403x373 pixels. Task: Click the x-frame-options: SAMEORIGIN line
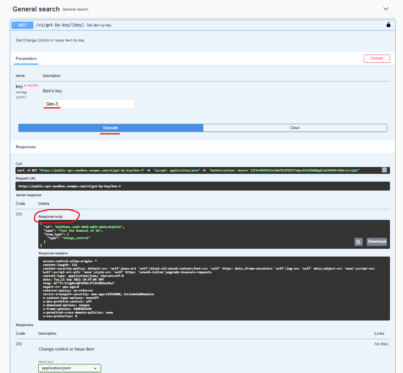pos(67,309)
